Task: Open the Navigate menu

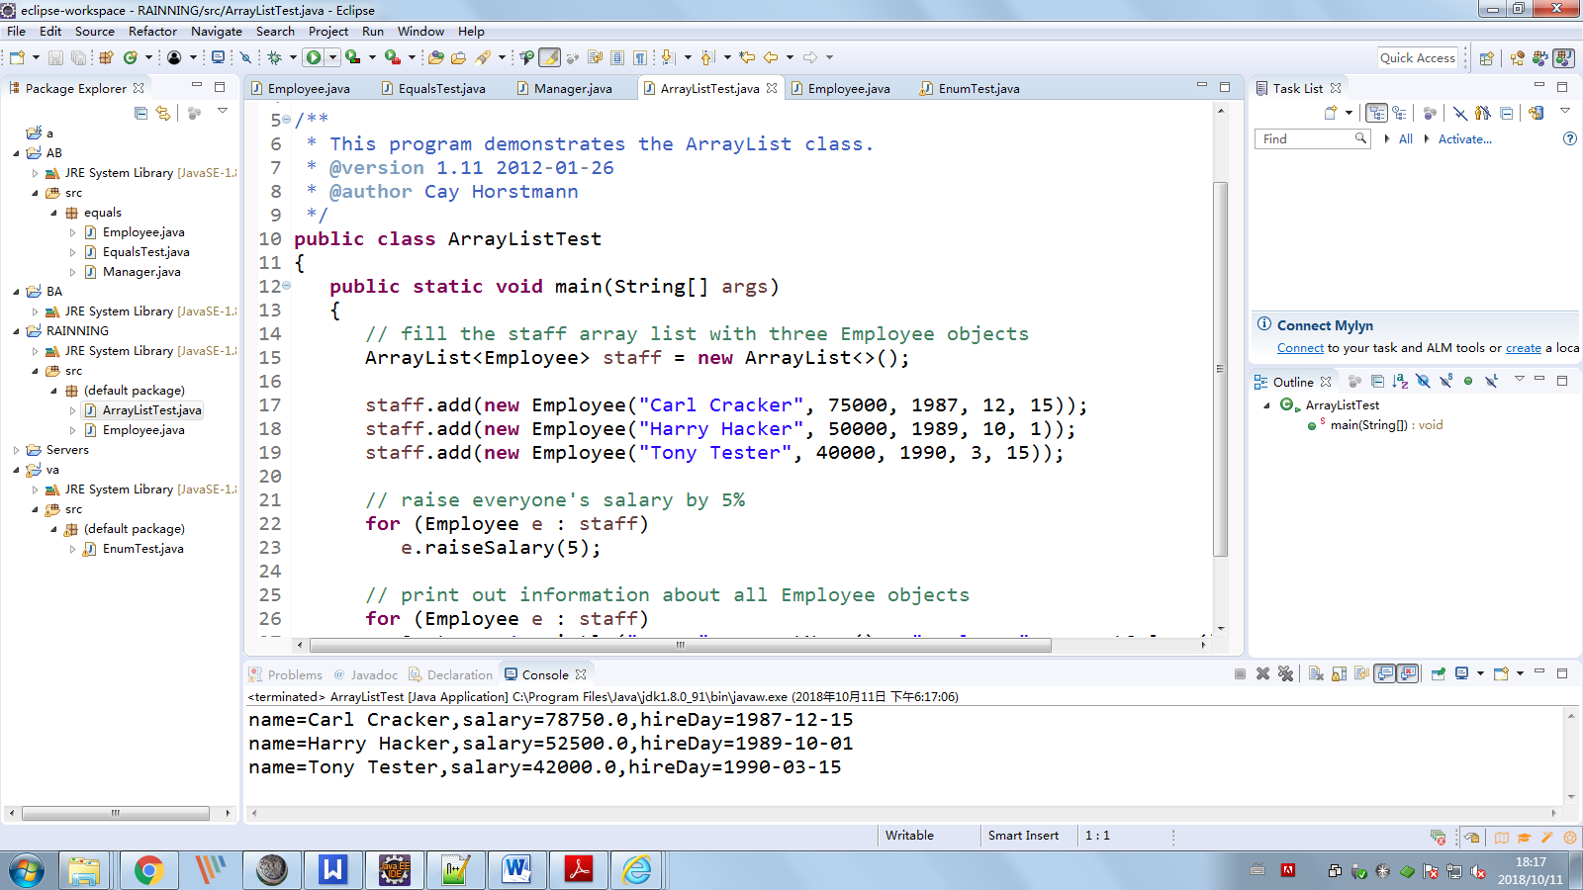Action: coord(217,32)
